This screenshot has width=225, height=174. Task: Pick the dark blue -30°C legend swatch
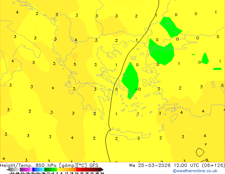point(33,169)
